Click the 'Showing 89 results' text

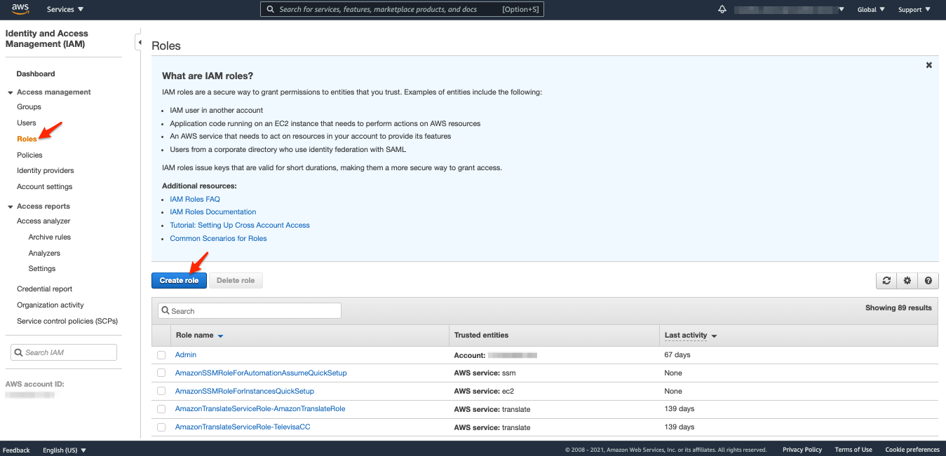(x=898, y=308)
